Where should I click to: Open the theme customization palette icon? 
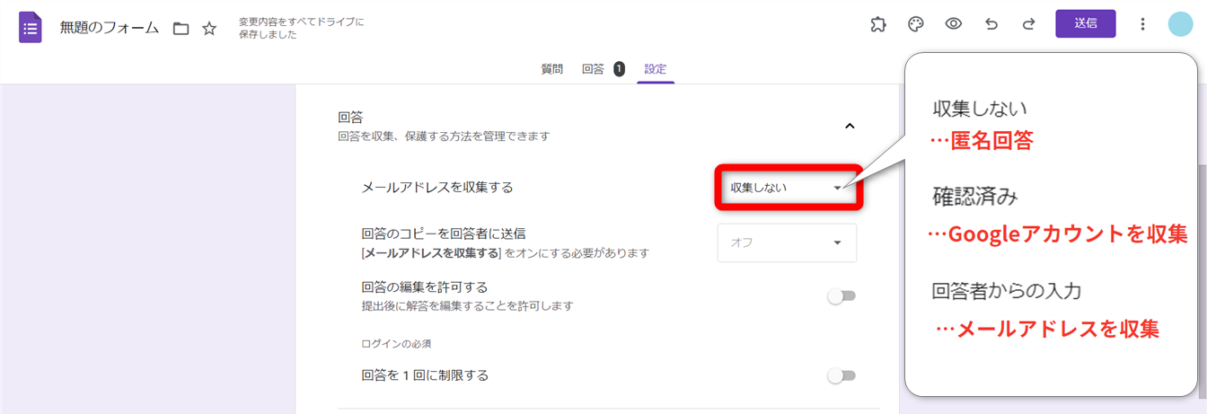click(916, 24)
